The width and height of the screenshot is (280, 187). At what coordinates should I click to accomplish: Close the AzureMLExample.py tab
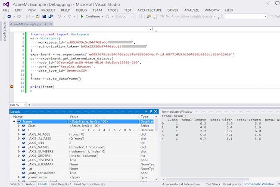point(51,24)
